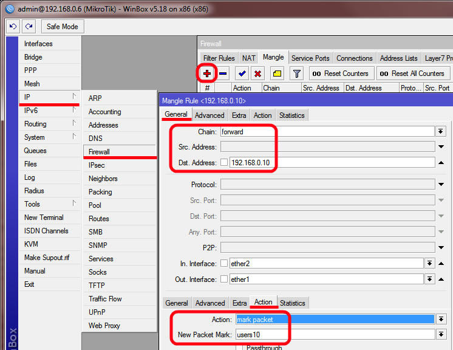
Task: Click the red plus add rule icon
Action: (x=207, y=74)
